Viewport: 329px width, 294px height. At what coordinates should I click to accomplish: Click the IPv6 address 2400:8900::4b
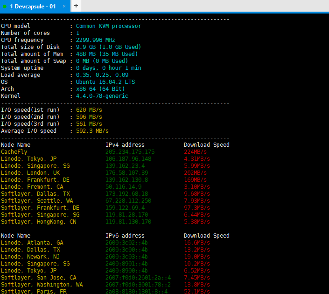[126, 271]
